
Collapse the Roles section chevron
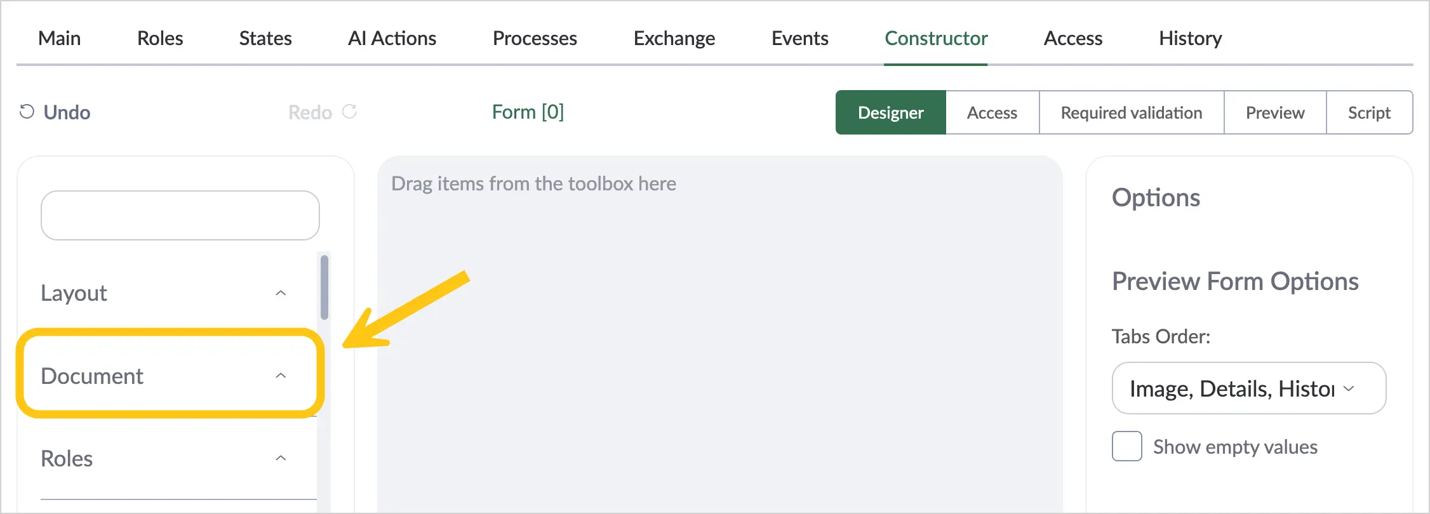pos(281,458)
